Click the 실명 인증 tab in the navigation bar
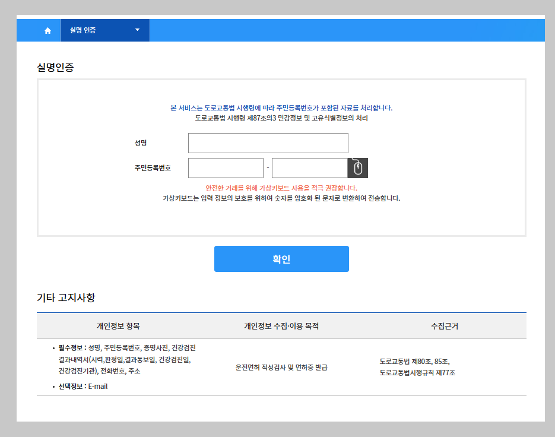 [95, 30]
